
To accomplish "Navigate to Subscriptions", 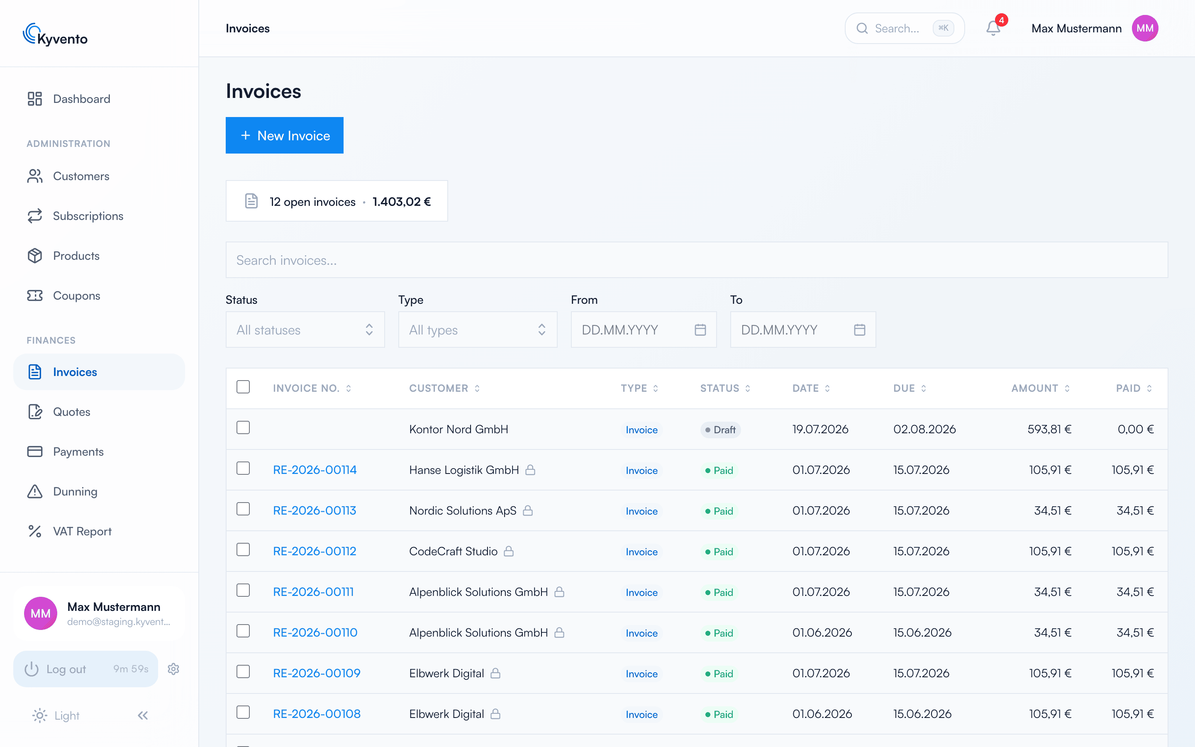I will point(99,216).
